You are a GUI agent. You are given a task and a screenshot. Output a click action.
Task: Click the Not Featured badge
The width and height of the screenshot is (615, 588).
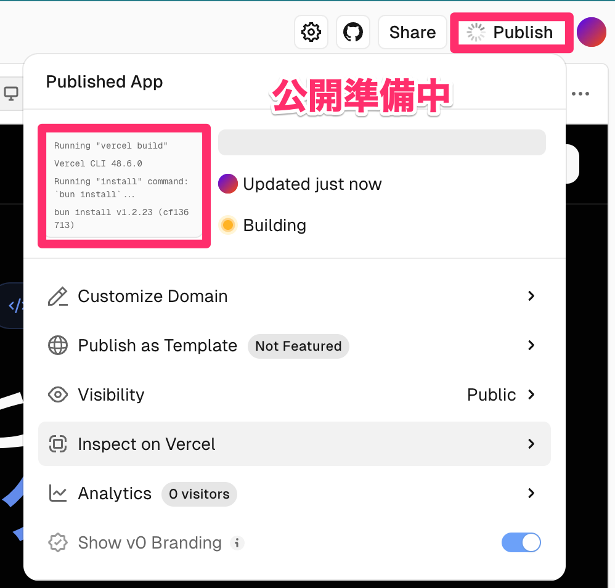(298, 346)
